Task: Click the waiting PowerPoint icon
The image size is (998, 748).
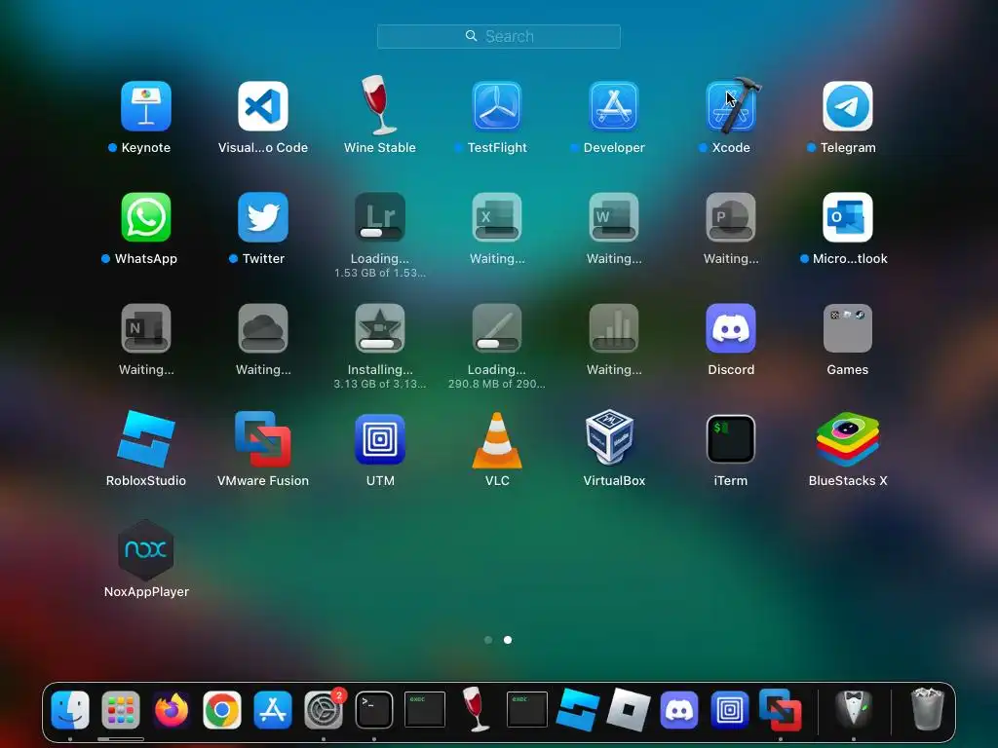Action: coord(731,217)
